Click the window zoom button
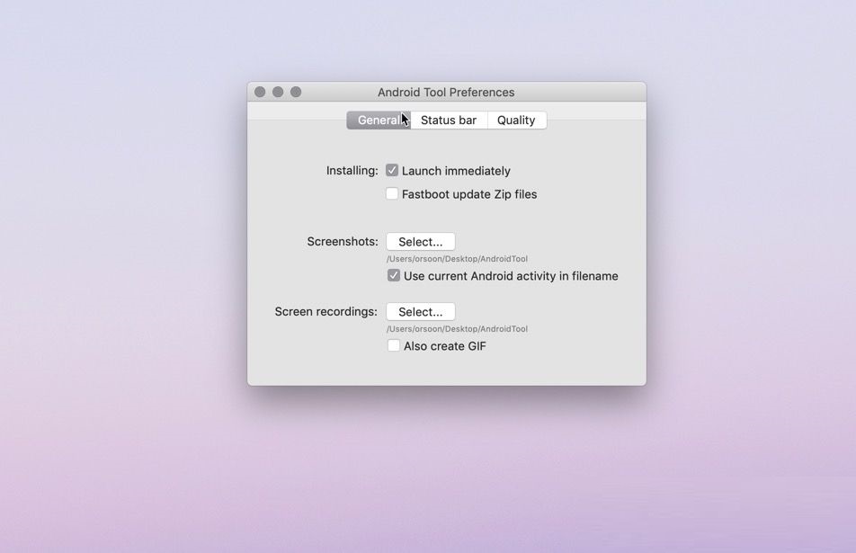 pyautogui.click(x=296, y=93)
